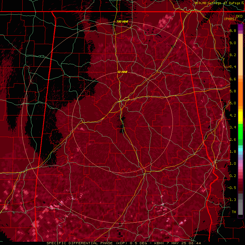Click the 7.4 scale value
The width and height of the screenshot is (245, 245).
coord(233,67)
